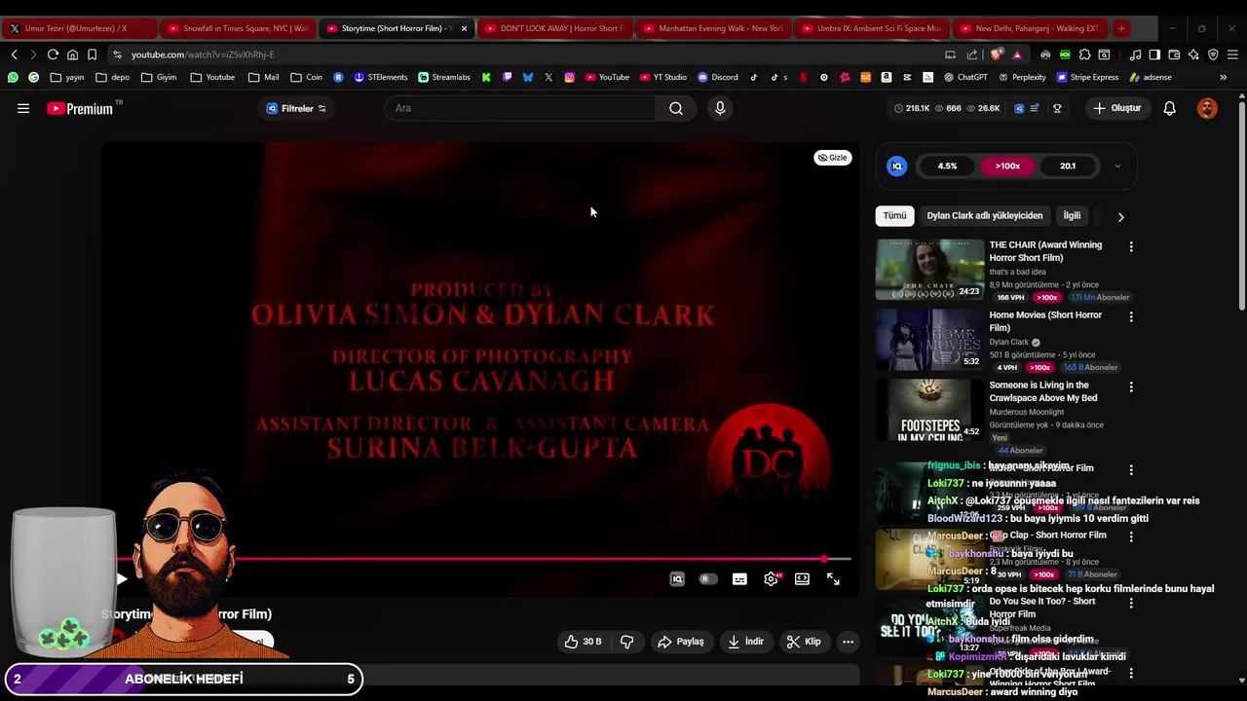
Task: Click the vidIQ round logo in score bar
Action: click(x=897, y=166)
